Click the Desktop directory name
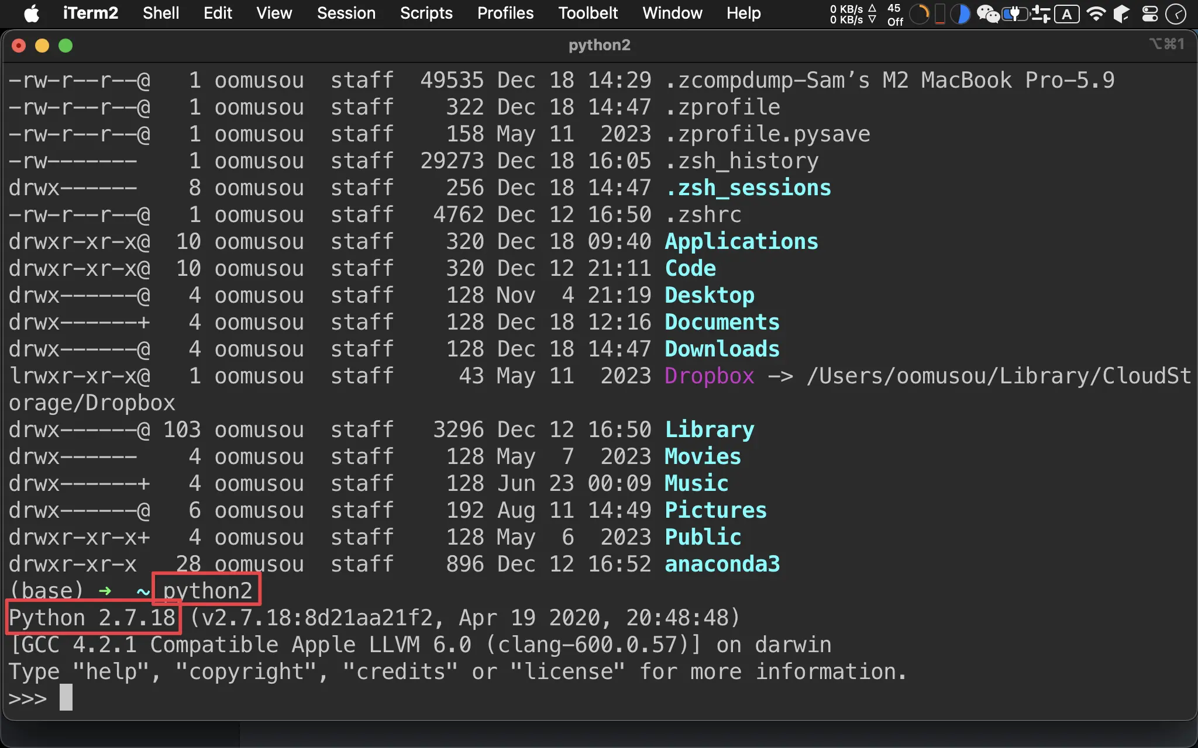The image size is (1198, 748). coord(710,296)
